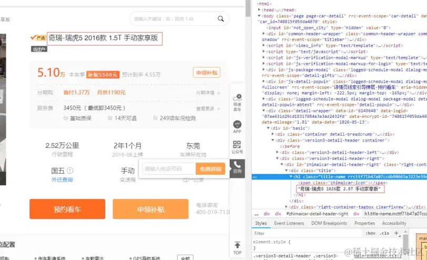Expand the detail-breadcrumb container div
Screen dimensions: 427x260
pos(272,134)
